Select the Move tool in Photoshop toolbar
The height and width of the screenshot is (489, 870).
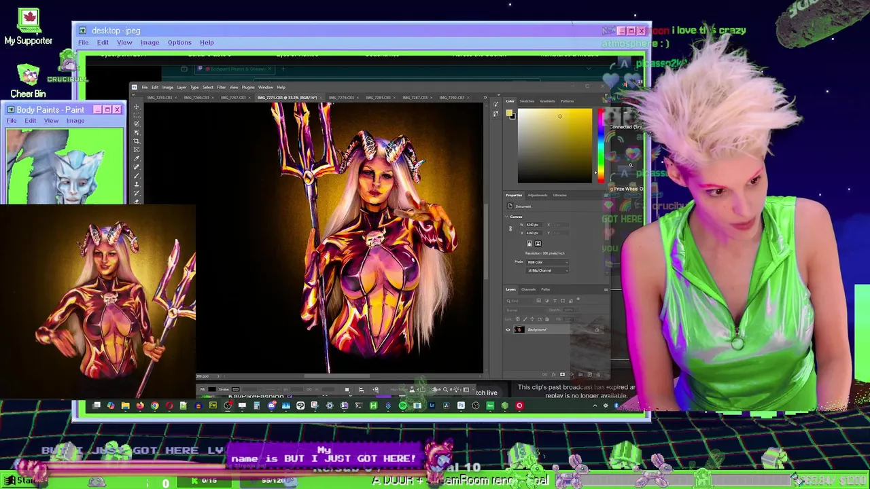click(x=137, y=107)
